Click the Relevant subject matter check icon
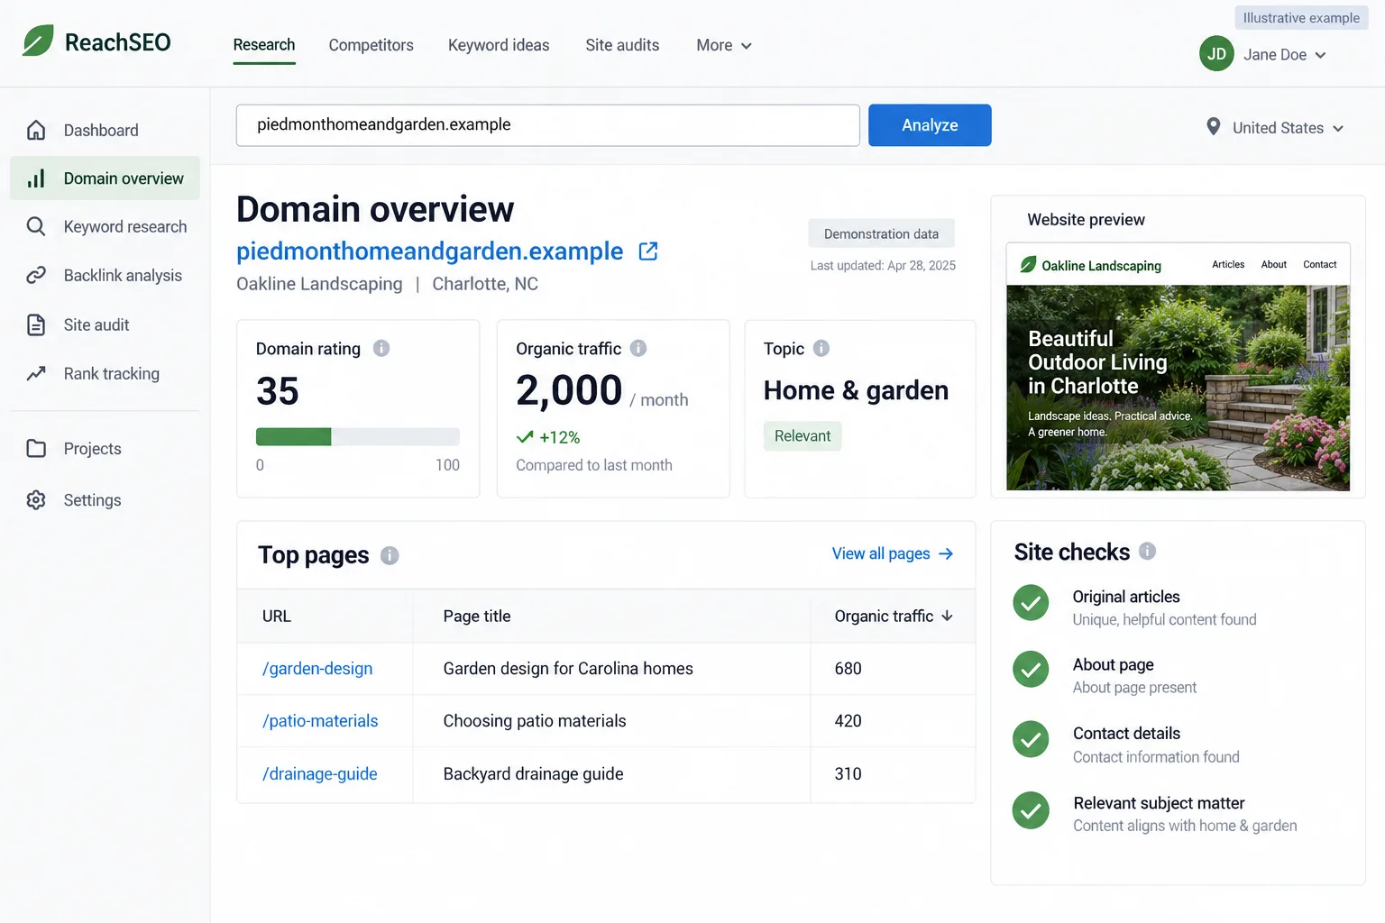This screenshot has height=923, width=1385. click(x=1031, y=810)
